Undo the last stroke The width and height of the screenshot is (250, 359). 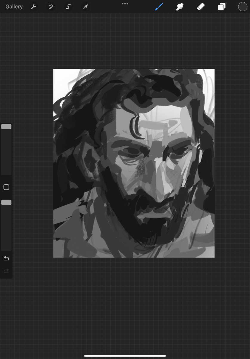[x=6, y=258]
